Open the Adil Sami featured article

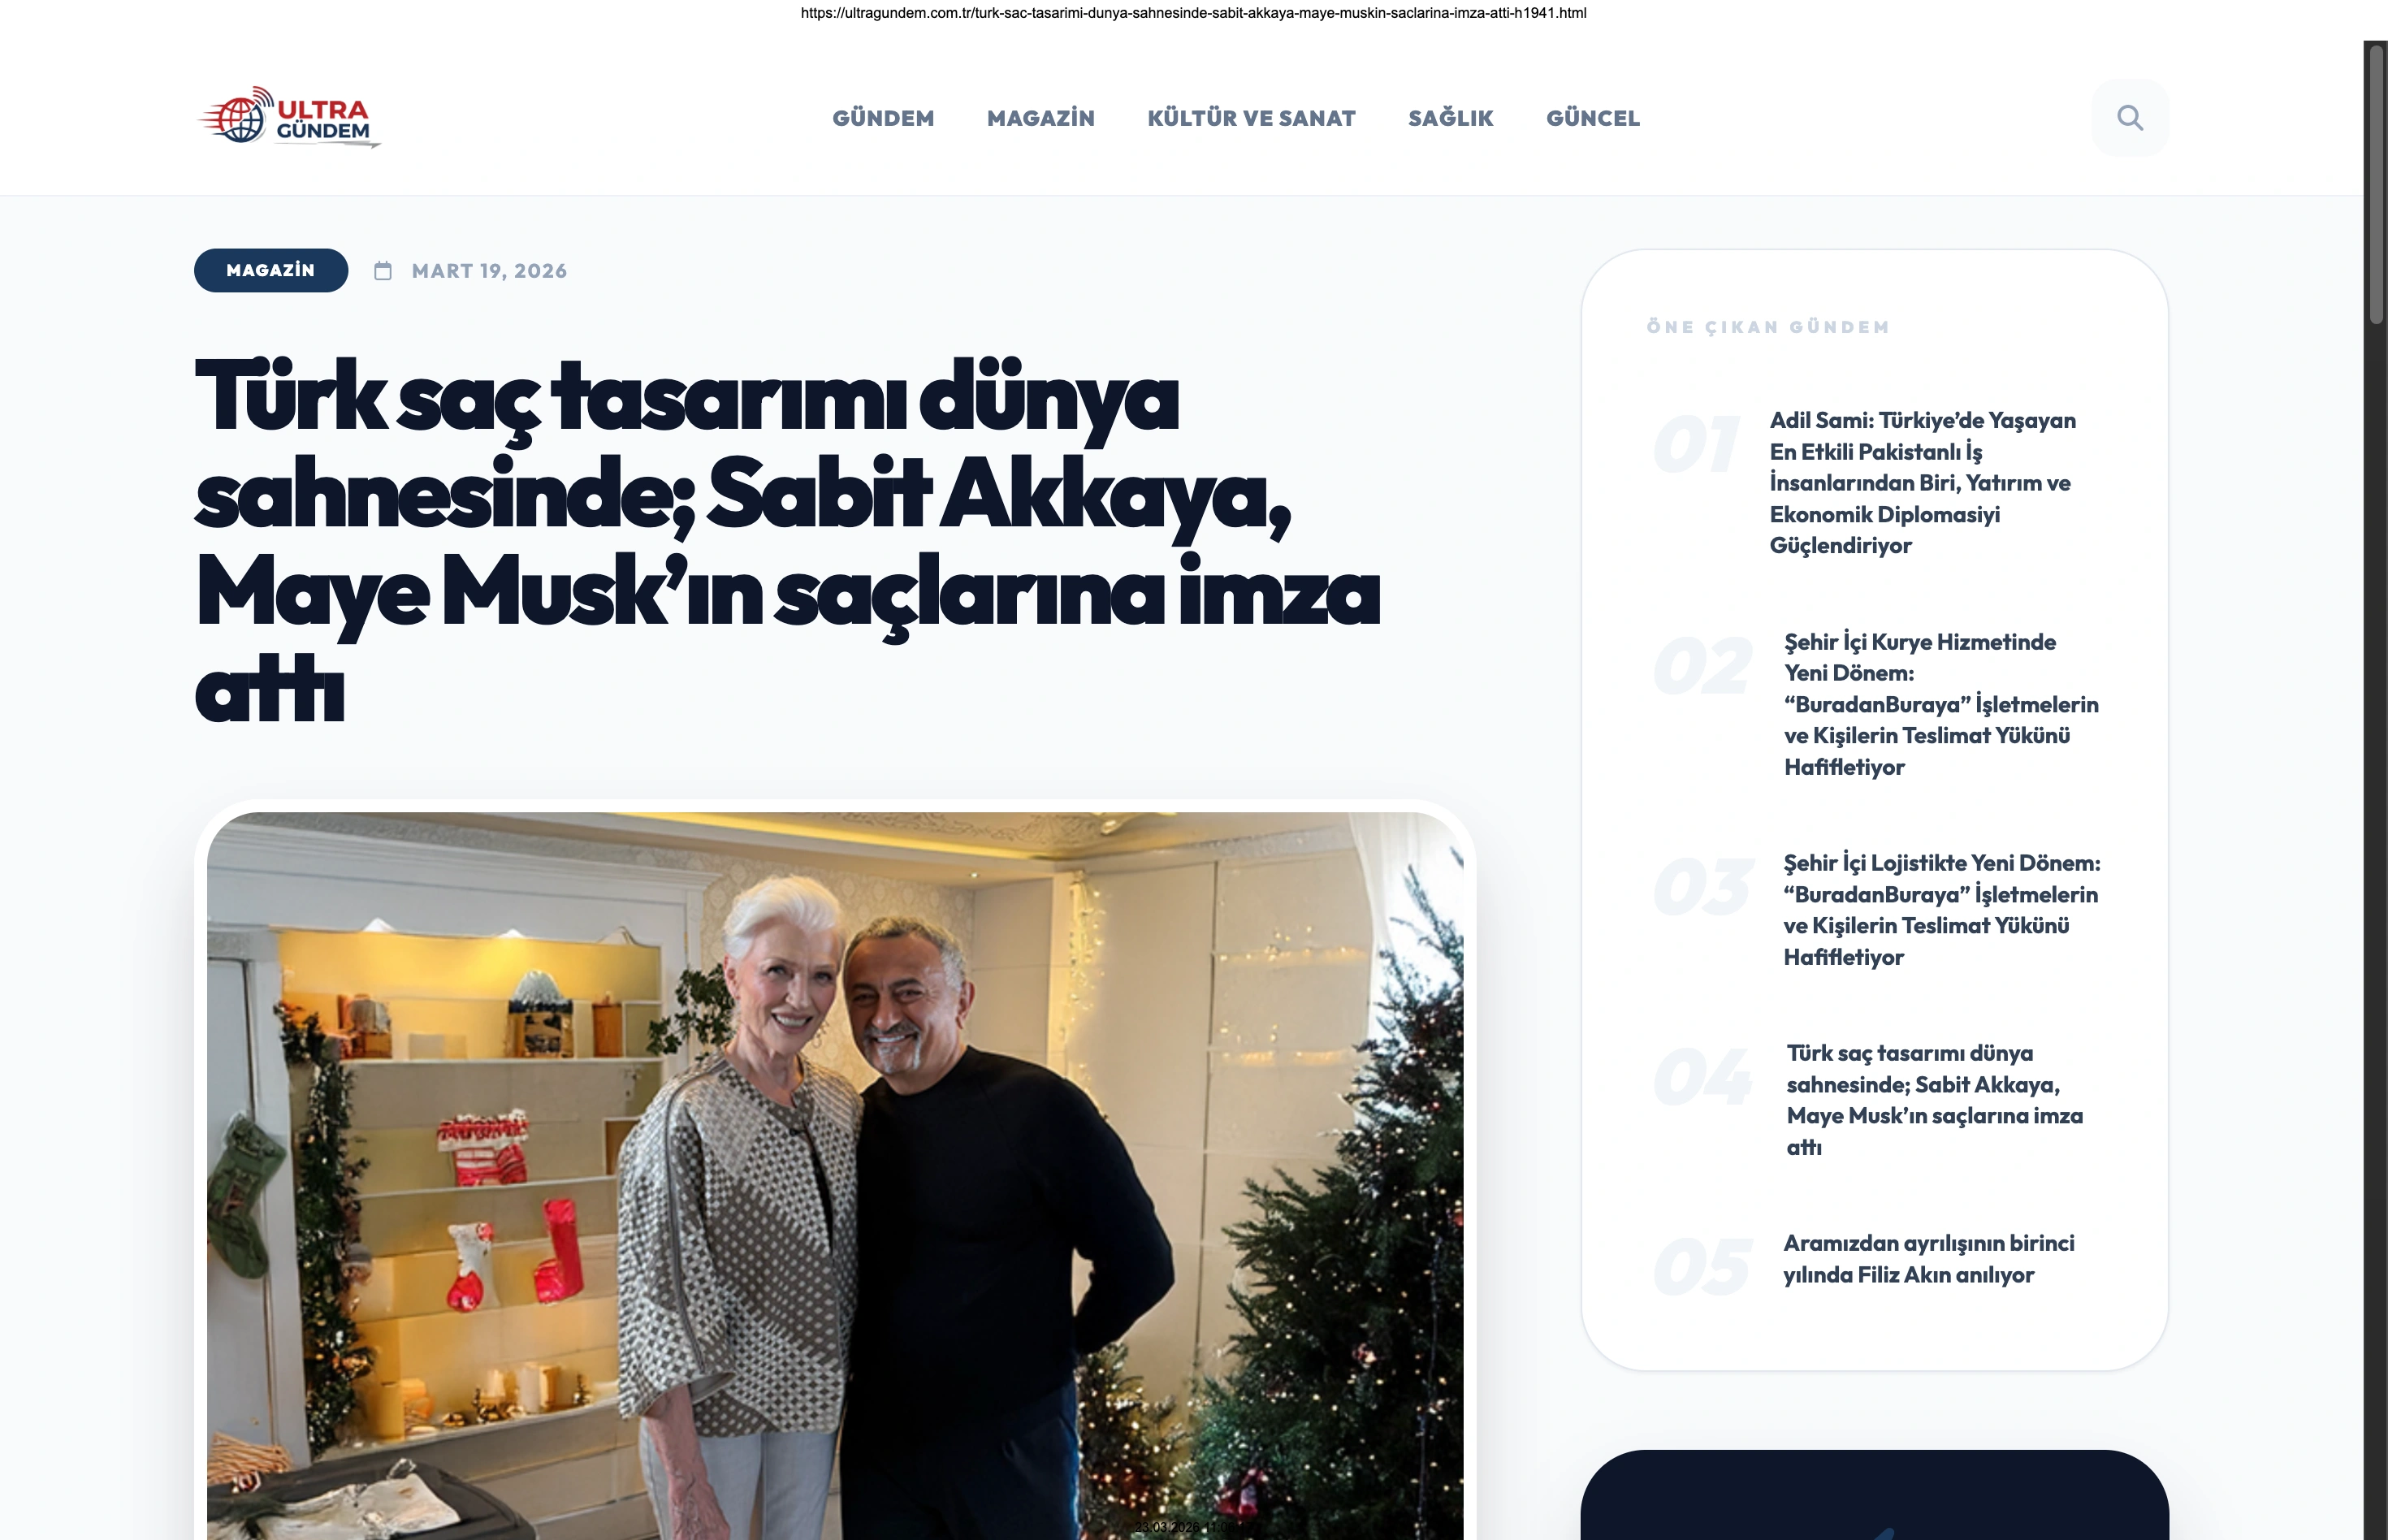tap(1923, 483)
